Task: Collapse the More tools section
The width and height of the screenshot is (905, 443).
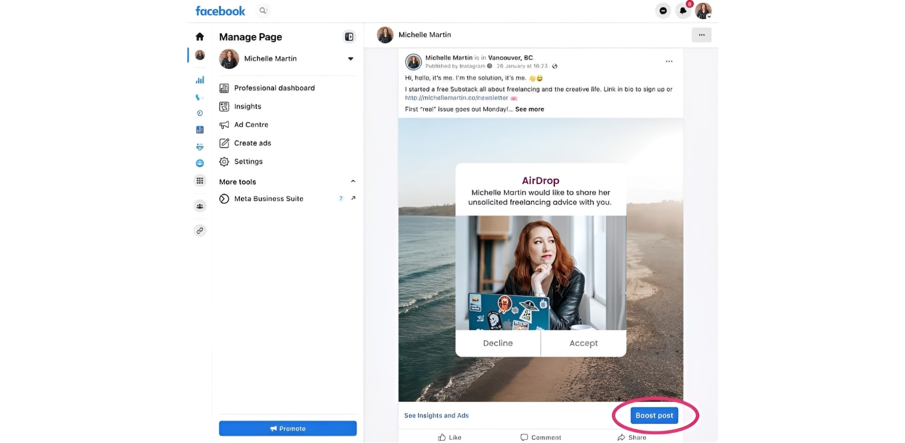Action: (354, 181)
